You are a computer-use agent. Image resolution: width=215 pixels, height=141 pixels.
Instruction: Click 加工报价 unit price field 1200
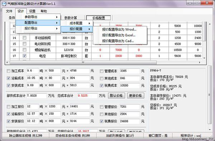(54, 107)
